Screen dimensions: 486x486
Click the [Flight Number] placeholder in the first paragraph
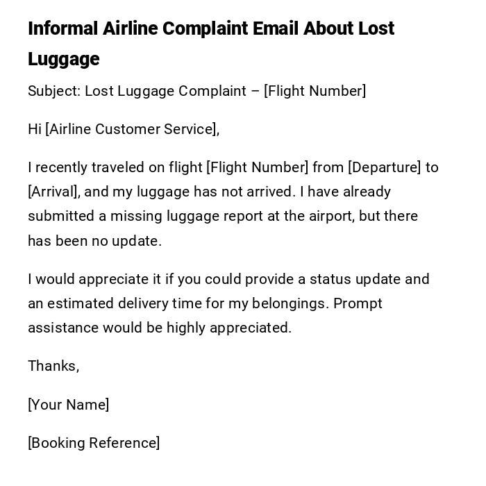coord(257,167)
